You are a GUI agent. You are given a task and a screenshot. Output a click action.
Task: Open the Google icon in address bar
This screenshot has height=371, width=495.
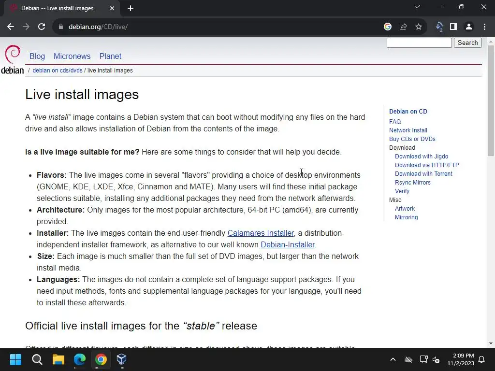pyautogui.click(x=388, y=27)
